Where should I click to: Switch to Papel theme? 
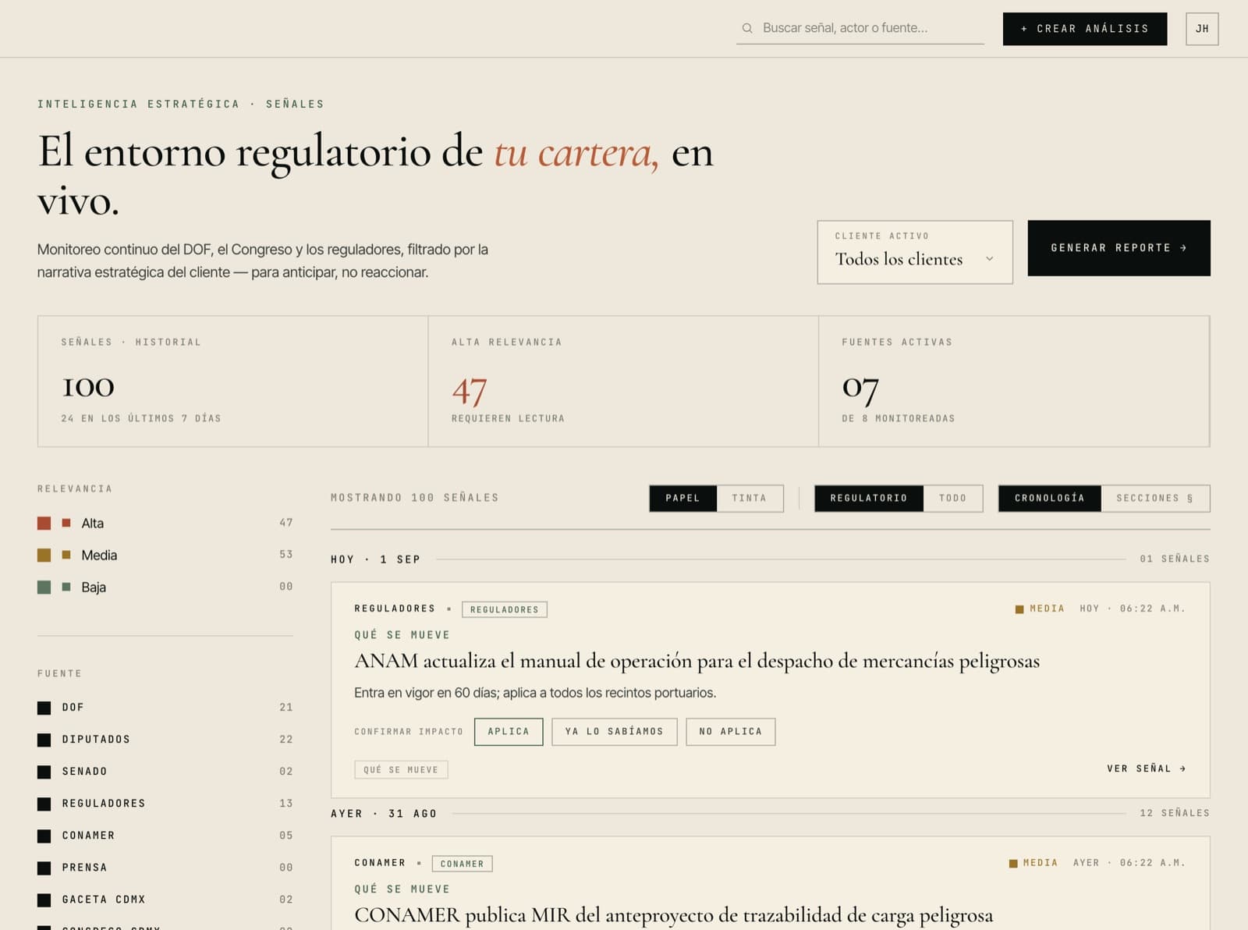(x=682, y=499)
